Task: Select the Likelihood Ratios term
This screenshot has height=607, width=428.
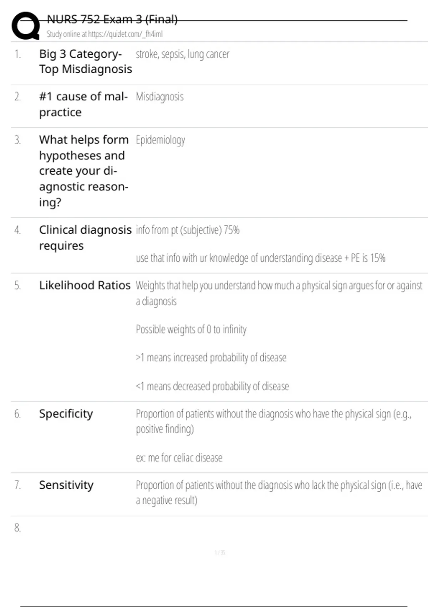Action: coord(85,285)
